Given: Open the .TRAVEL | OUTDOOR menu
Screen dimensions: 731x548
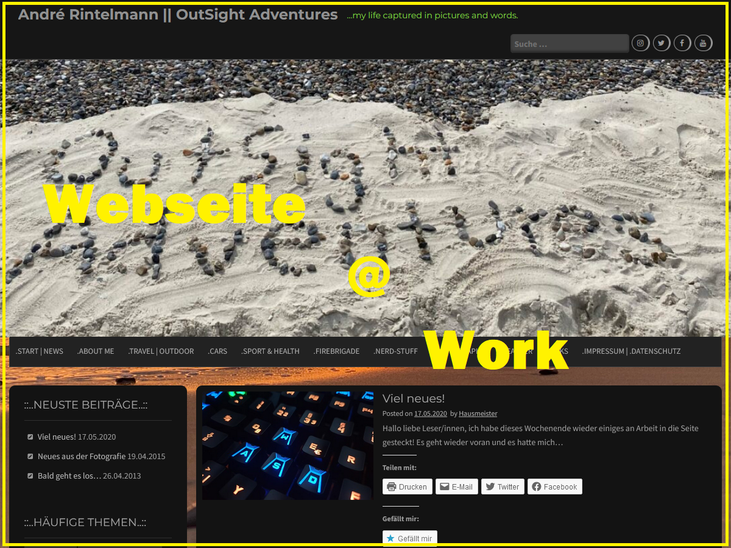Looking at the screenshot, I should (x=161, y=351).
